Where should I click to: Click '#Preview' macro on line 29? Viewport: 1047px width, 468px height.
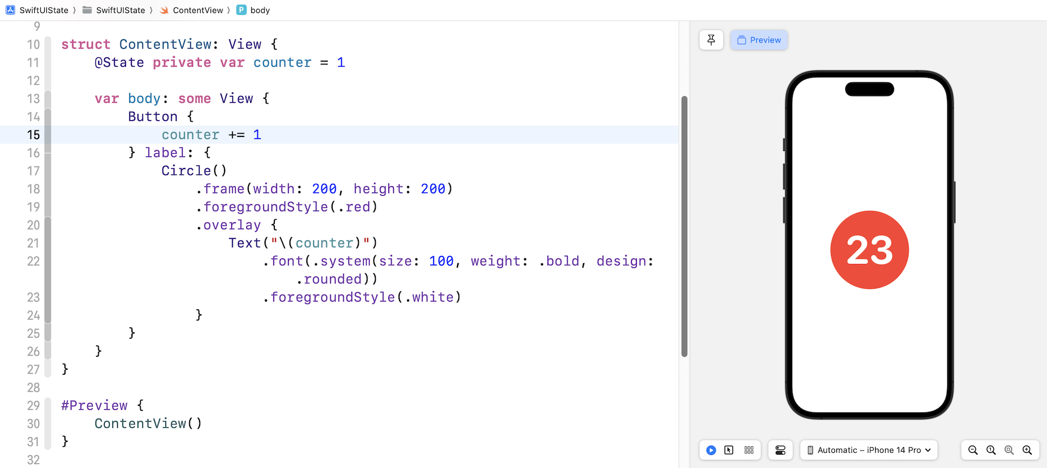coord(94,405)
